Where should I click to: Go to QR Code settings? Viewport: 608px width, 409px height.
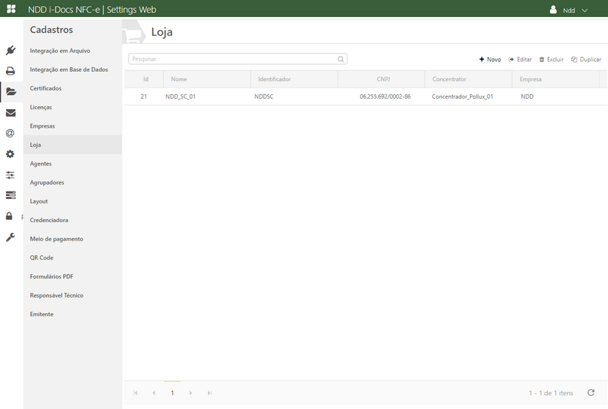point(42,258)
